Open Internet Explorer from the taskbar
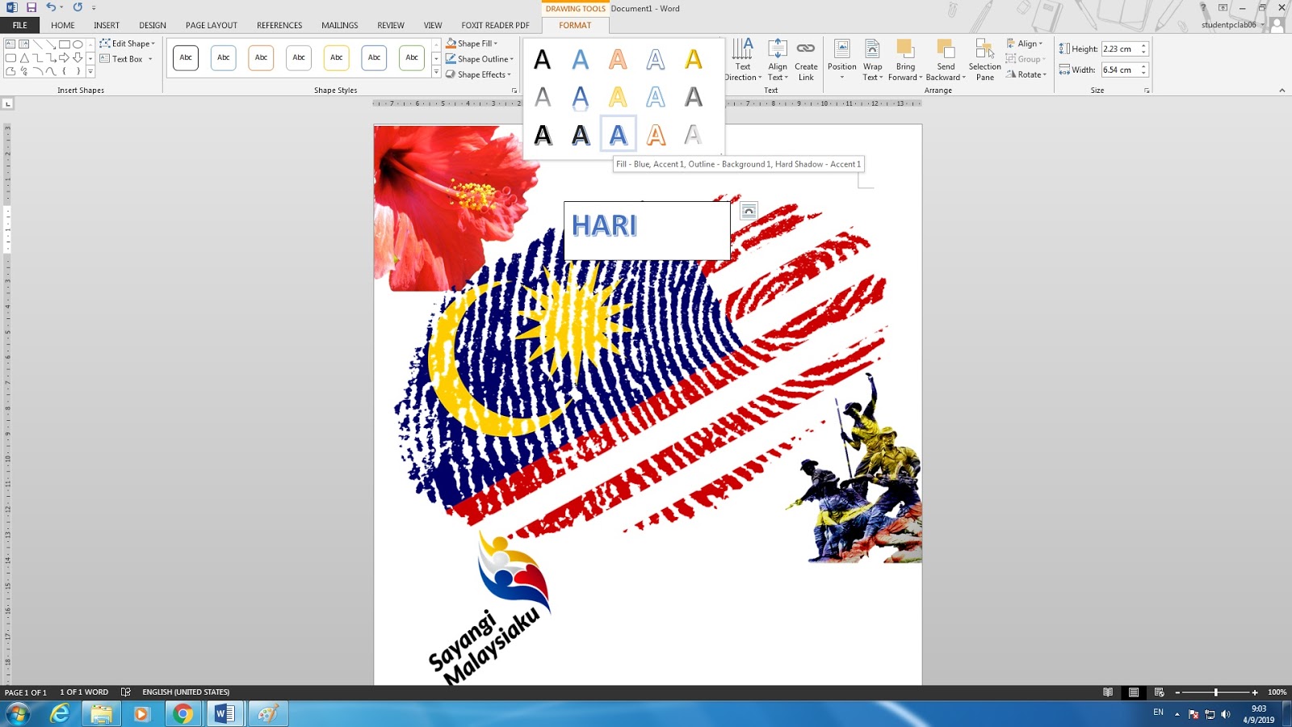The height and width of the screenshot is (727, 1292). click(x=60, y=714)
